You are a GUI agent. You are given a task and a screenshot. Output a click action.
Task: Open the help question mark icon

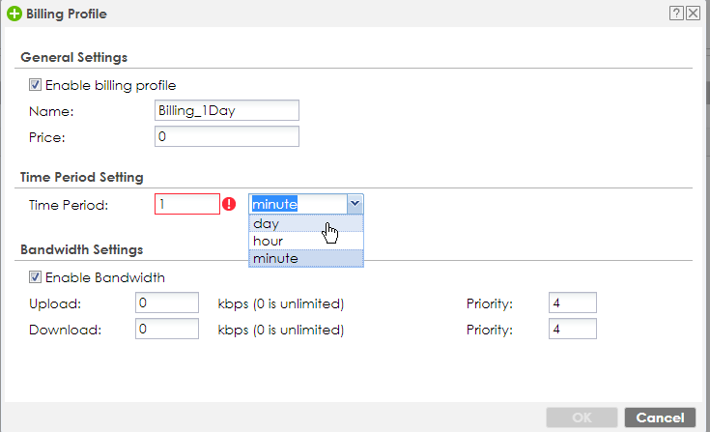coord(677,14)
